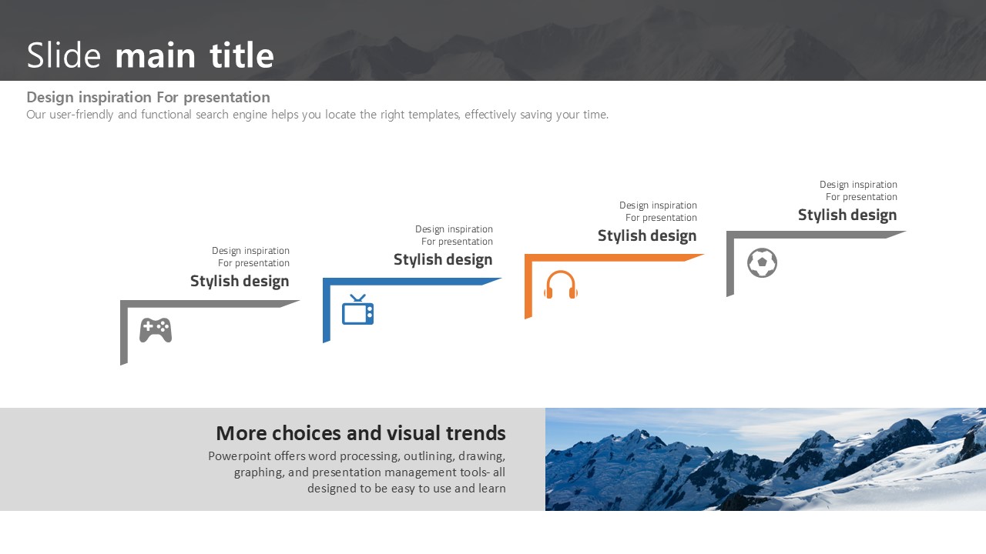986x554 pixels.
Task: Select the blue television icon
Action: (x=357, y=310)
